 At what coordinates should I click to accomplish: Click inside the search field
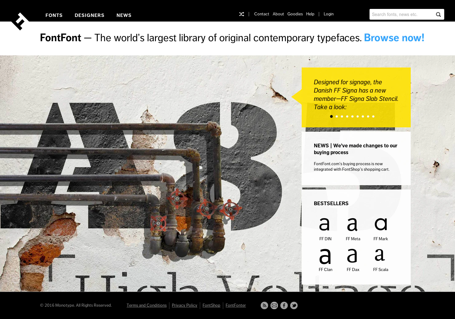pyautogui.click(x=400, y=14)
